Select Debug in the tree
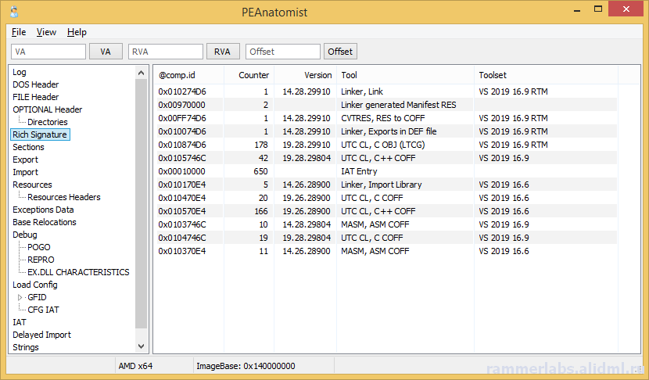Viewport: 649px width, 380px height. 25,235
